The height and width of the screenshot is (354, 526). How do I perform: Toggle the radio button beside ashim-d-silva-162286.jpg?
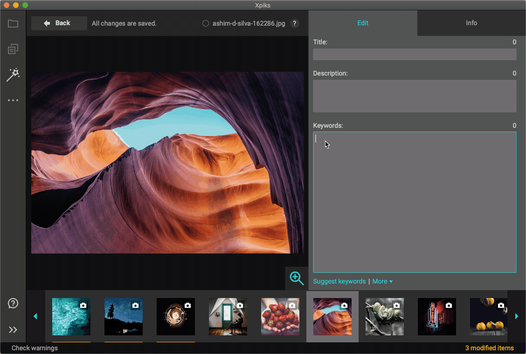click(x=206, y=23)
